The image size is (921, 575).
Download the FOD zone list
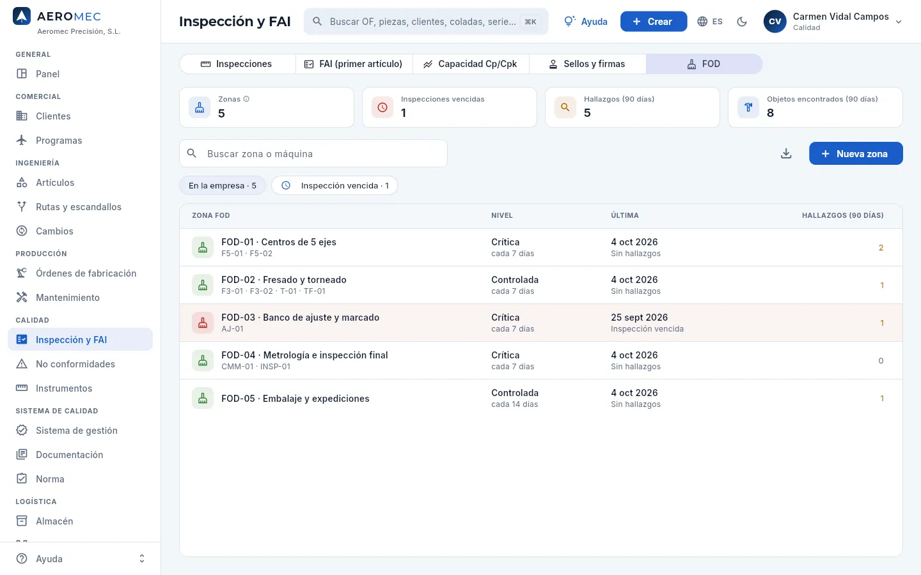point(786,153)
